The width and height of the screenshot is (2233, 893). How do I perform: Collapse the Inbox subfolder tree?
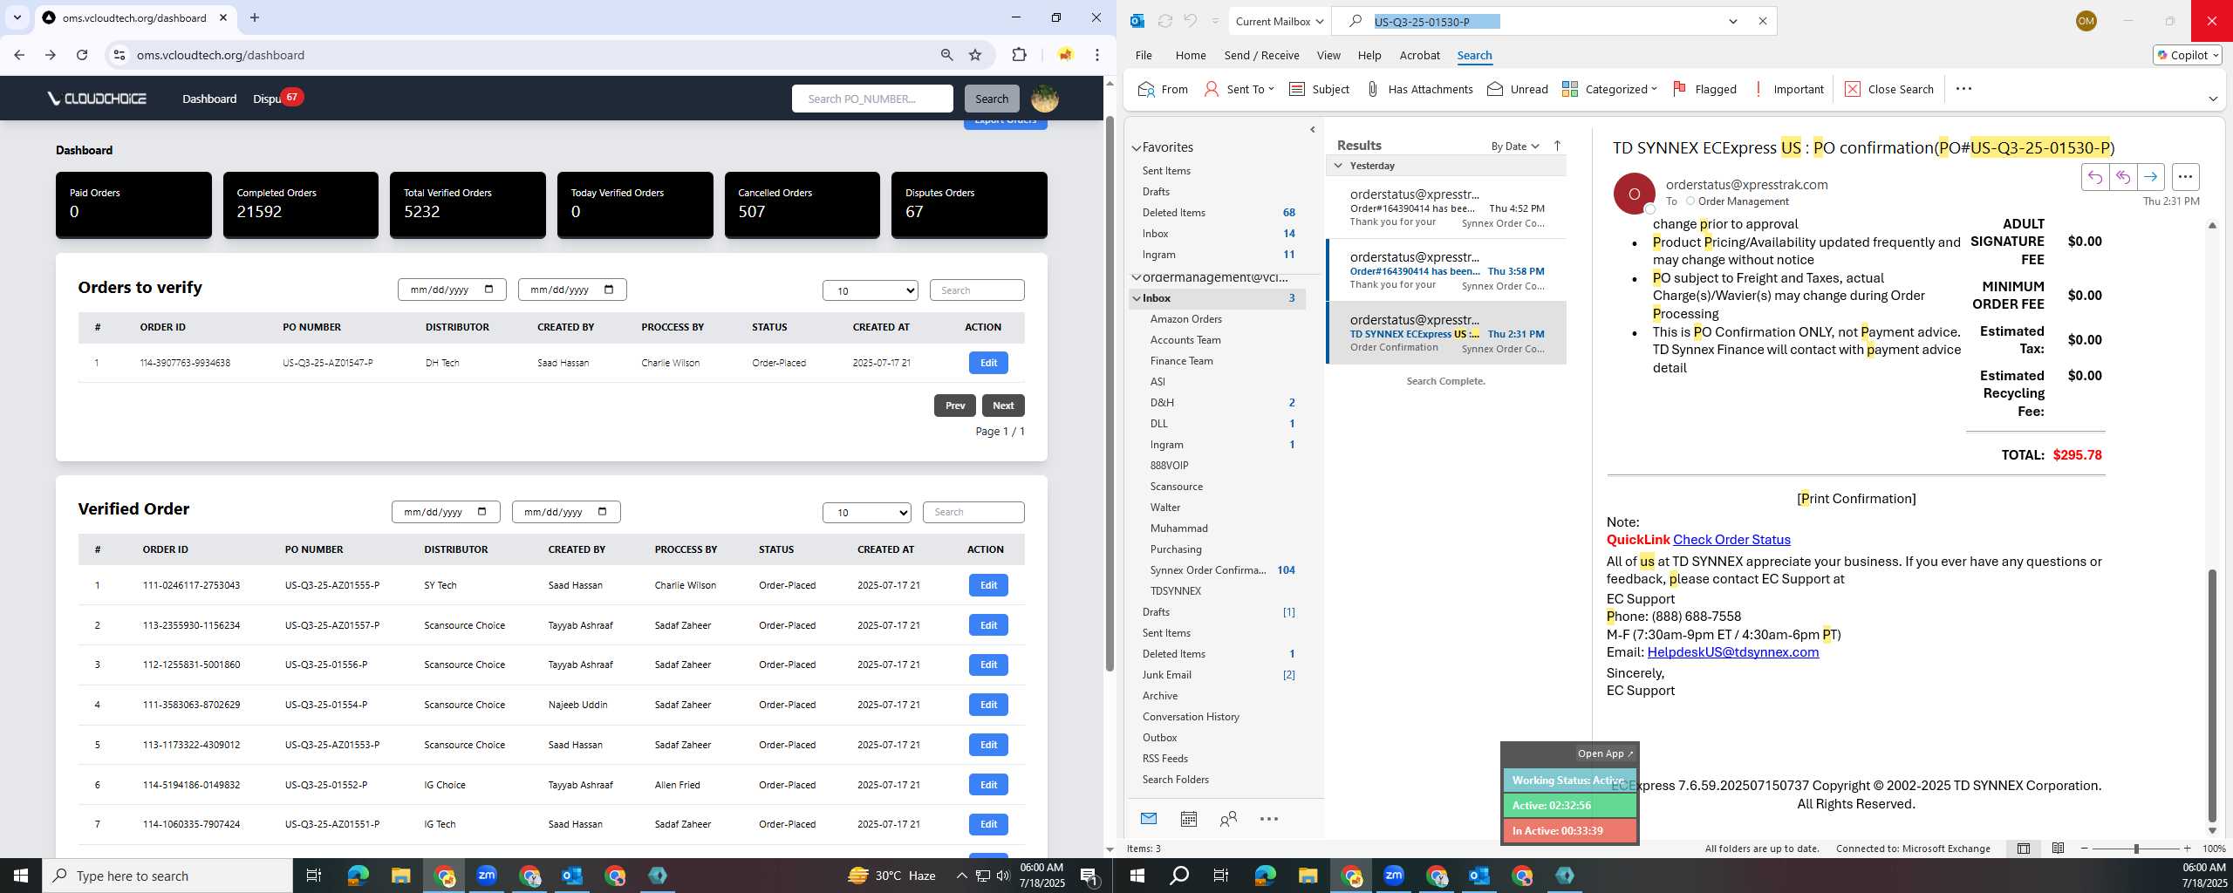[x=1137, y=298]
